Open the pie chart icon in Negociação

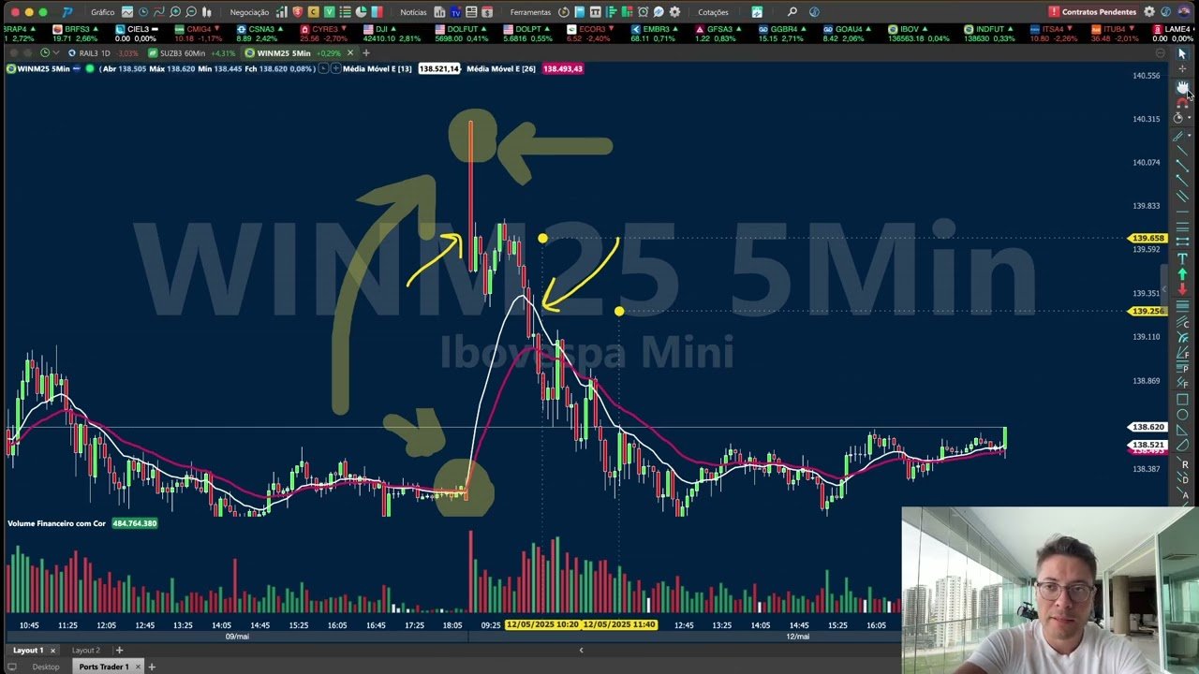tap(361, 12)
